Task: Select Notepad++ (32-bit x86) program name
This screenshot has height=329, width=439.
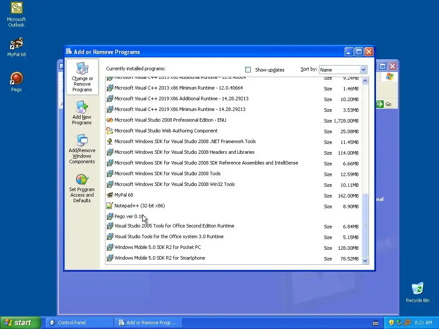Action: (139, 206)
